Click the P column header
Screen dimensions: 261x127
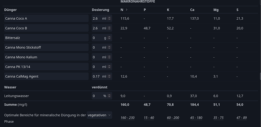tap(145, 10)
